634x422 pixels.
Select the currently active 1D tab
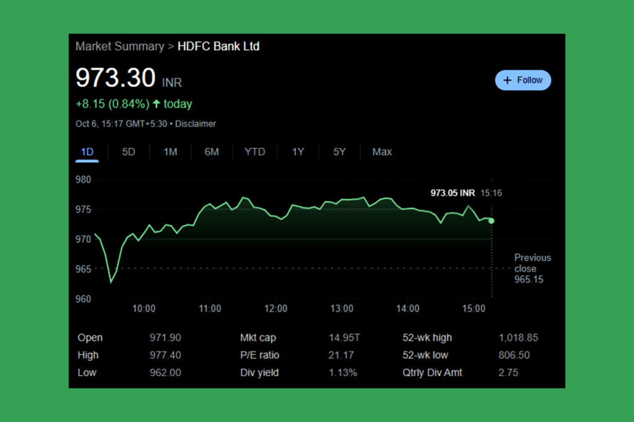click(x=87, y=151)
